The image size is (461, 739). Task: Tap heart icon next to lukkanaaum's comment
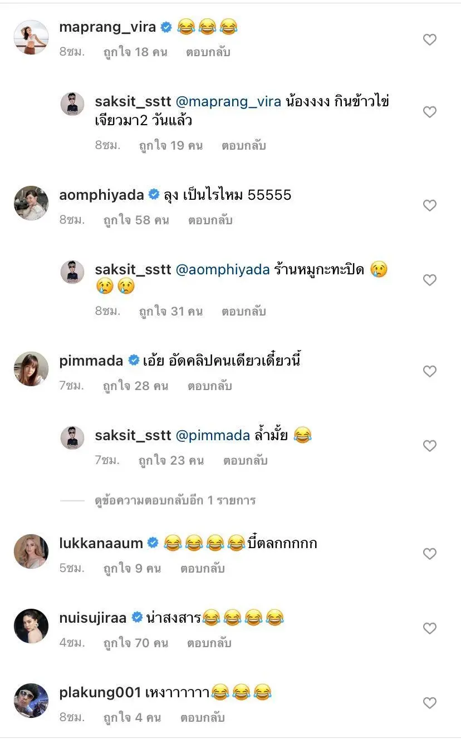coord(429,554)
